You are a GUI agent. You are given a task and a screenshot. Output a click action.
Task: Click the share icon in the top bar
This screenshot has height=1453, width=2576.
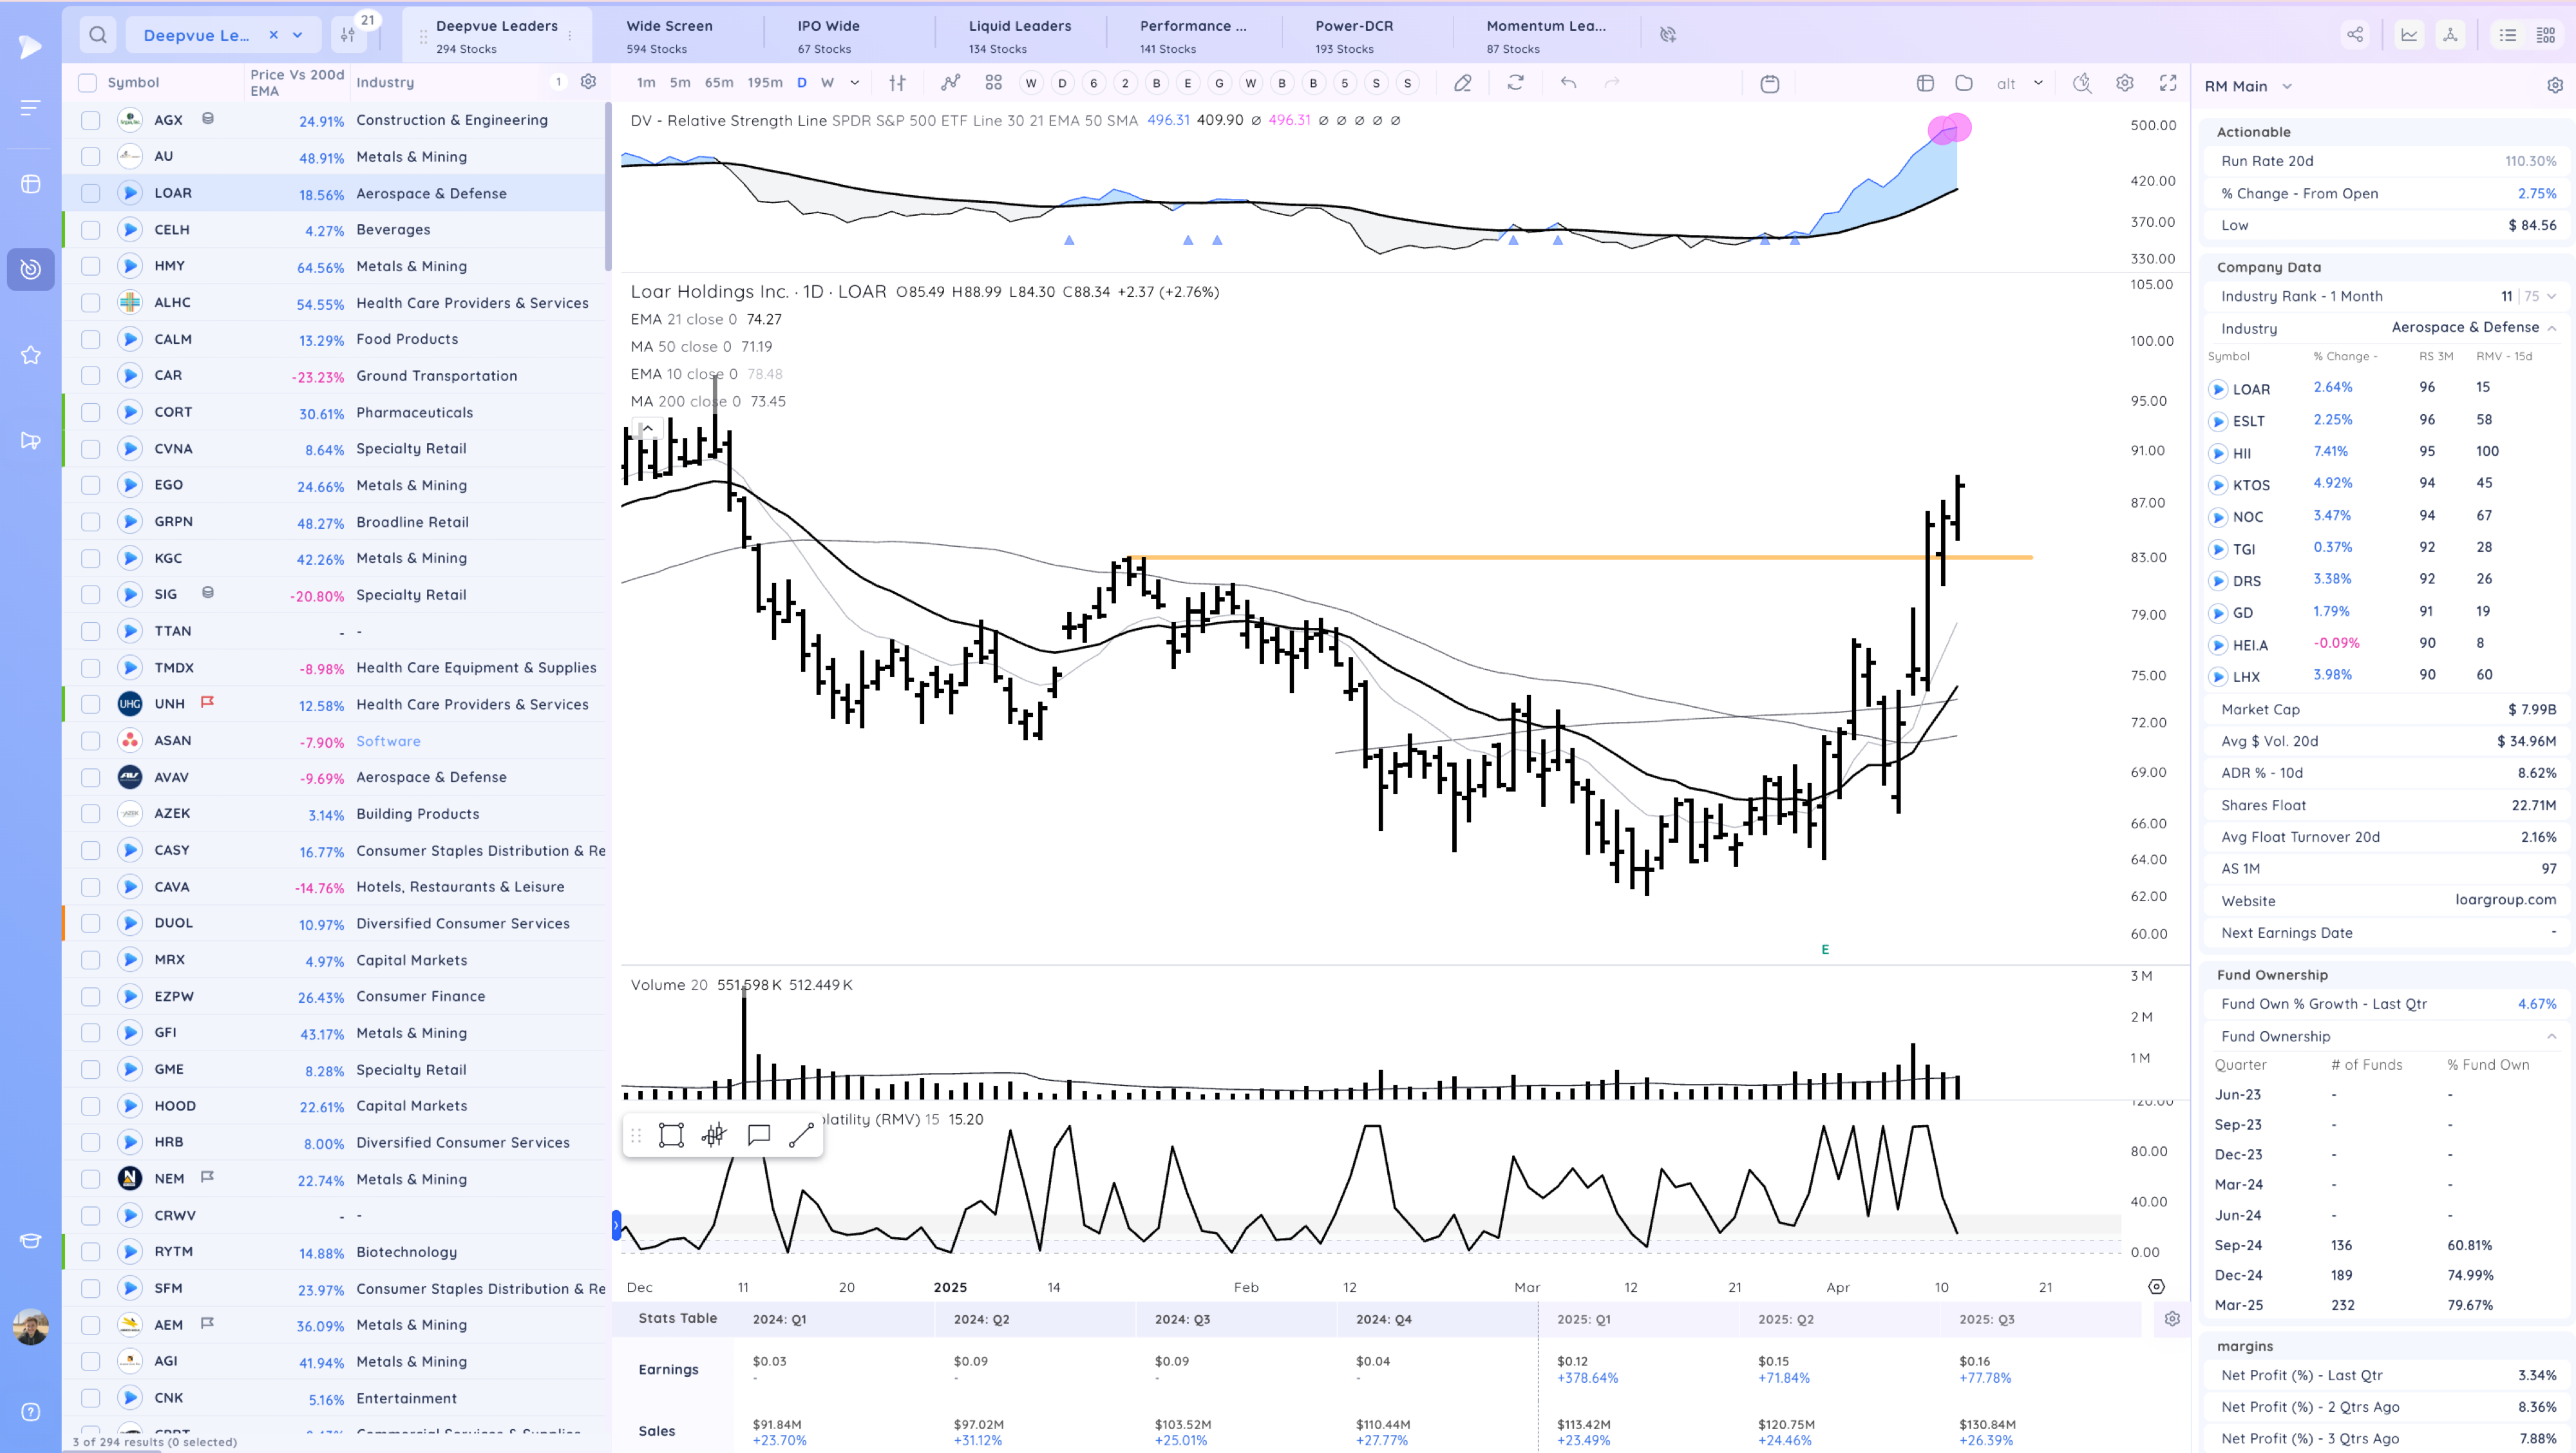[2355, 35]
